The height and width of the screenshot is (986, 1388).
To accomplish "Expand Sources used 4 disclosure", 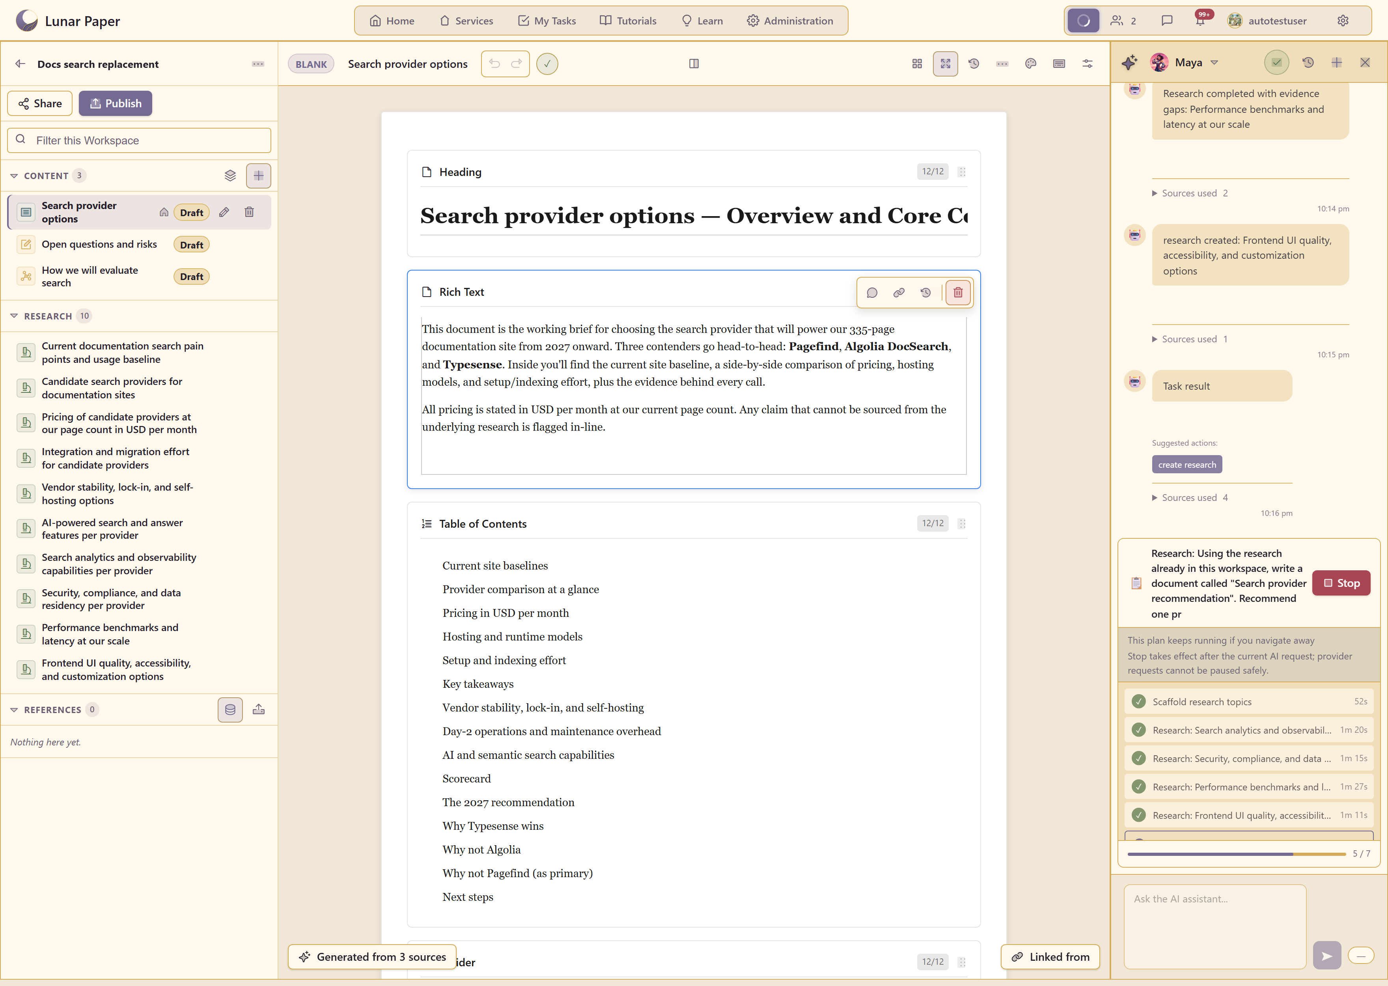I will pyautogui.click(x=1190, y=498).
